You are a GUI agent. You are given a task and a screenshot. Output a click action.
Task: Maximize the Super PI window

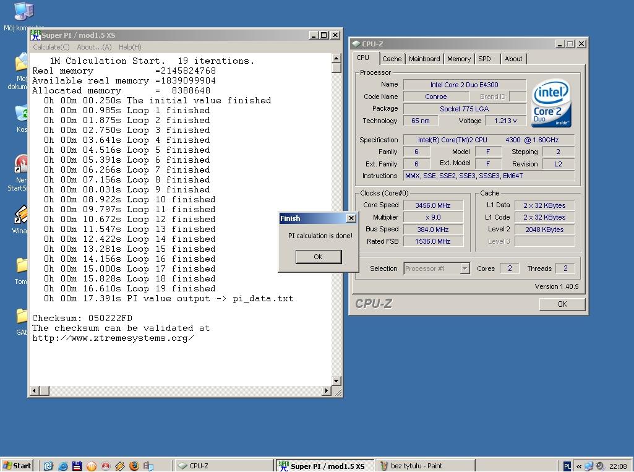point(324,35)
